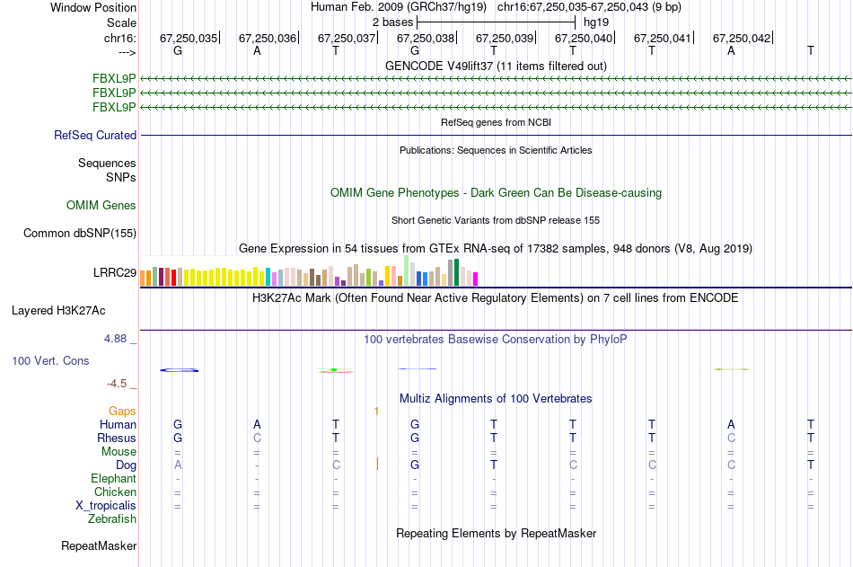Open H3K27Ac Mark track title
The width and height of the screenshot is (853, 567).
[x=496, y=298]
